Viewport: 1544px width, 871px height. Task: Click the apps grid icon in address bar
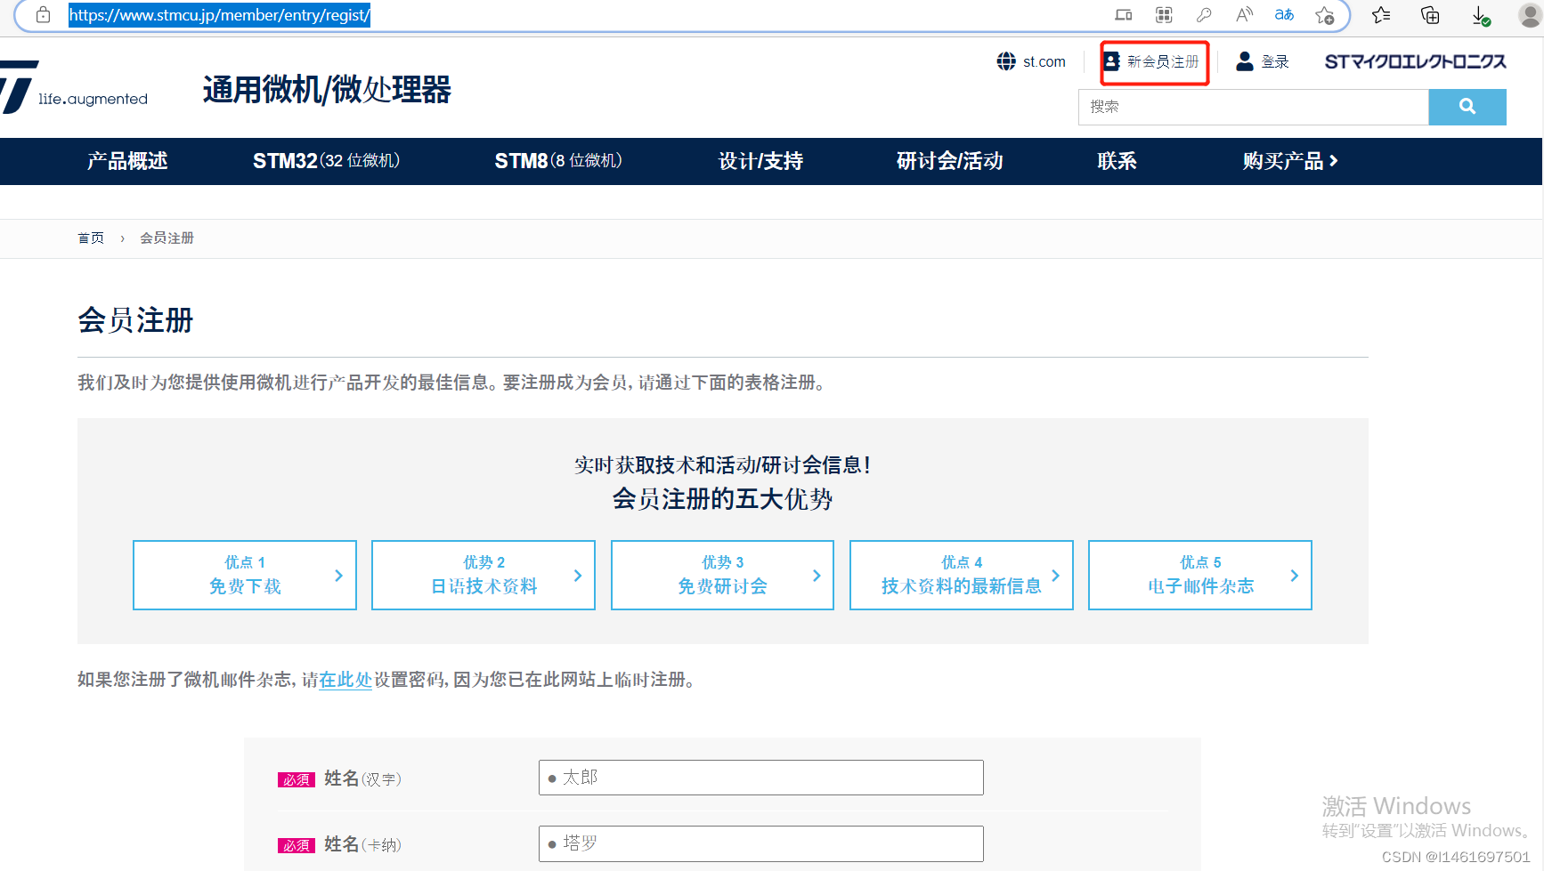coord(1164,15)
